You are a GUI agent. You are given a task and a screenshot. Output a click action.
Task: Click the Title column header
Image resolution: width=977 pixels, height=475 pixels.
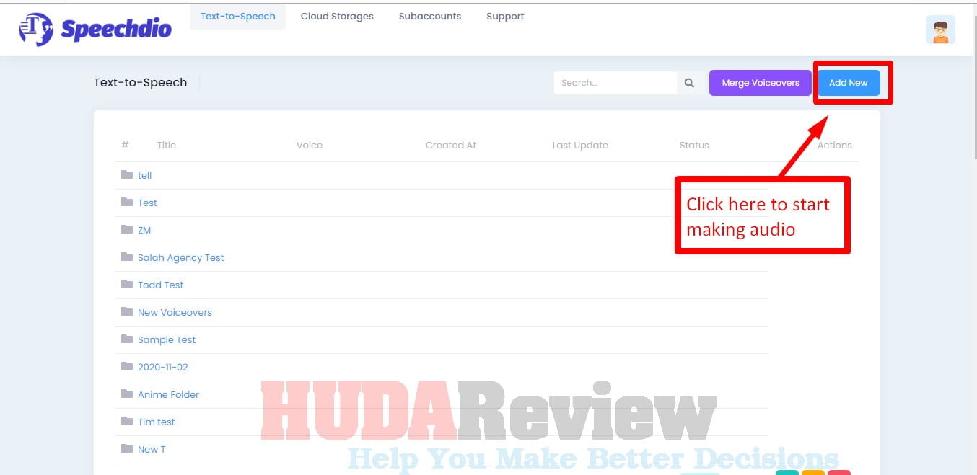(167, 145)
